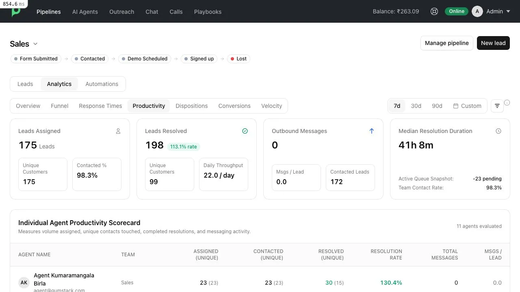This screenshot has width=520, height=292.
Task: Click the AK agent avatar
Action: (x=24, y=283)
